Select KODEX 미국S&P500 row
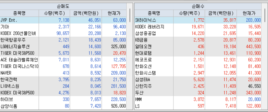Viewport: 268px width, 112px height. (63, 93)
